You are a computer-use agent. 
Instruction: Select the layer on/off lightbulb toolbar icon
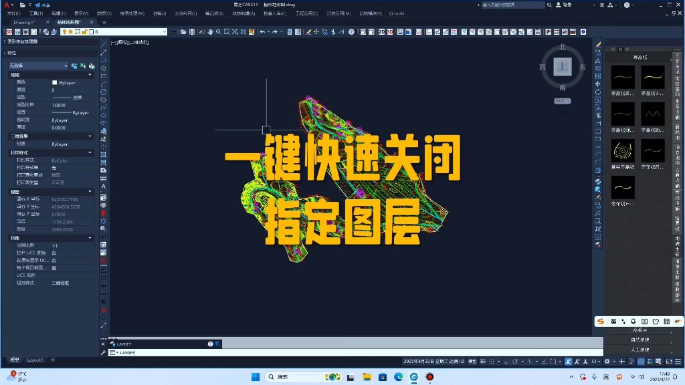[x=64, y=30]
